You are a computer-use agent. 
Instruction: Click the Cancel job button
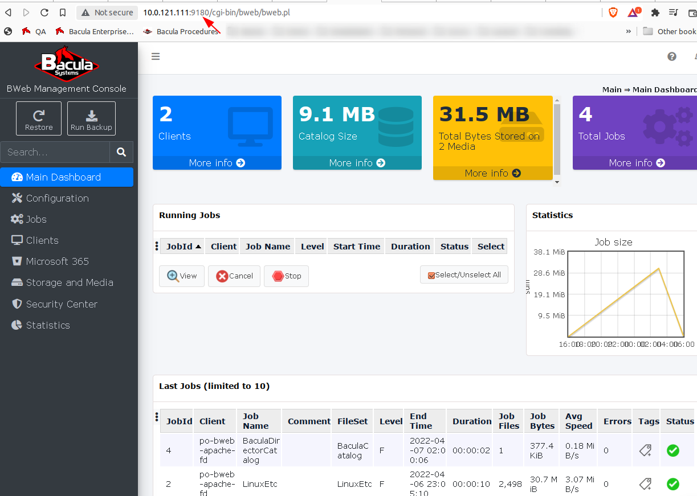click(234, 276)
